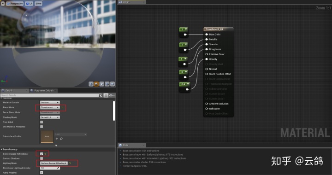This screenshot has width=332, height=175.
Task: Click the Subsurface Profile thumbnail
Action: pyautogui.click(x=47, y=136)
